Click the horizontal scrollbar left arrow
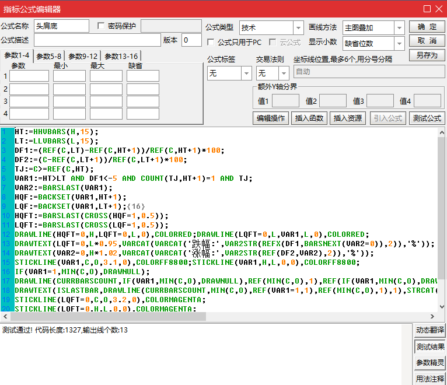 5,317
